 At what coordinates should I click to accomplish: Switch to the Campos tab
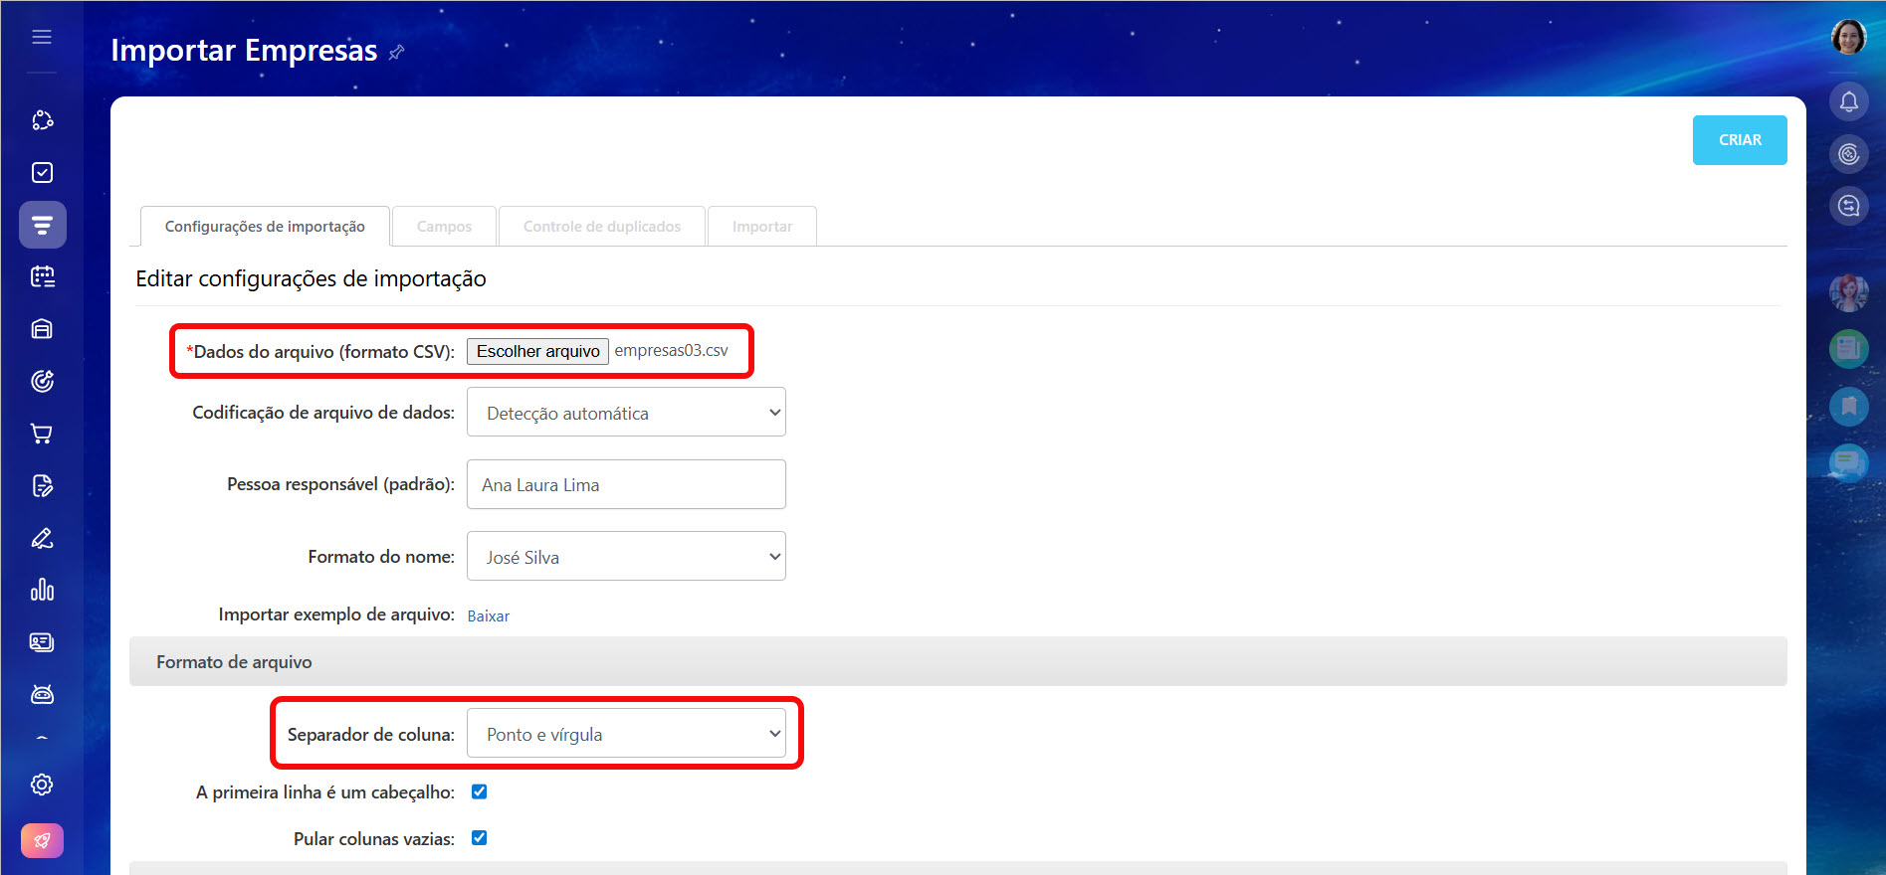pyautogui.click(x=444, y=227)
